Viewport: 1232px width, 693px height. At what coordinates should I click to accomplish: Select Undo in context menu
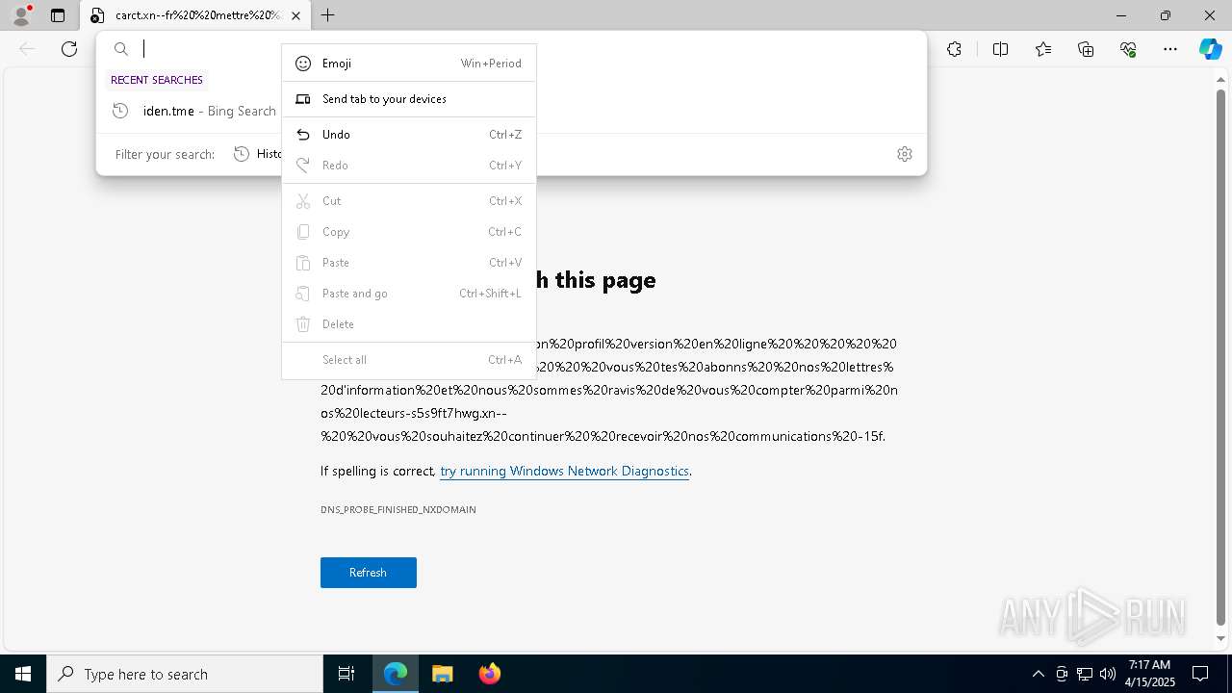point(409,135)
